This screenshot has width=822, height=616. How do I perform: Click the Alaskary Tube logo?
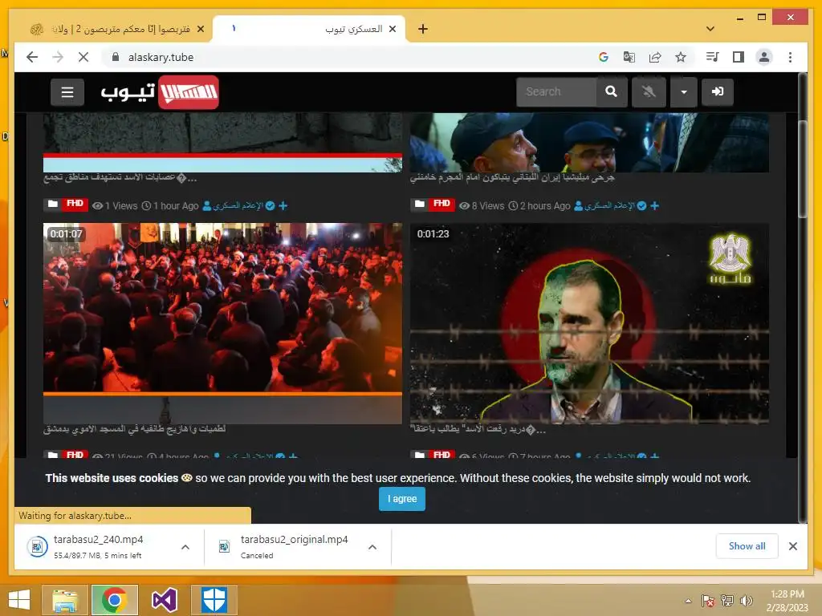point(160,92)
